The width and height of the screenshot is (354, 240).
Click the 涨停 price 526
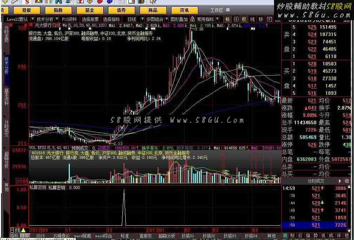312,144
